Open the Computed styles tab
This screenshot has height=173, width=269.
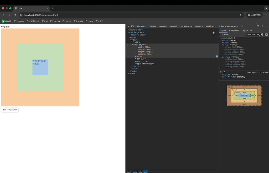(x=234, y=30)
